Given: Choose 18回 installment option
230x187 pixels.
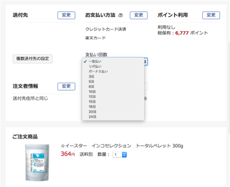Looking at the screenshot, I should pyautogui.click(x=113, y=107).
